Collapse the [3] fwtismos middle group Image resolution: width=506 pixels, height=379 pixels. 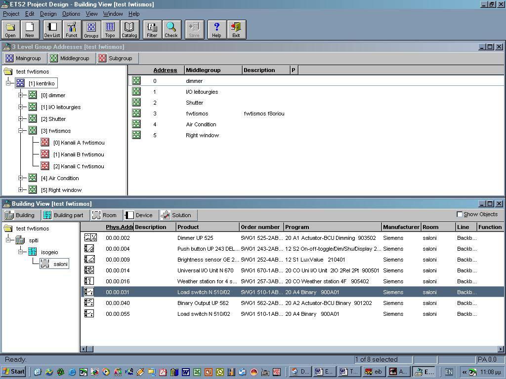(21, 130)
